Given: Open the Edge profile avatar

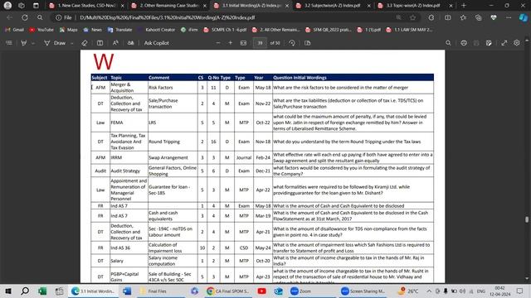Looking at the screenshot, I should [x=7, y=6].
